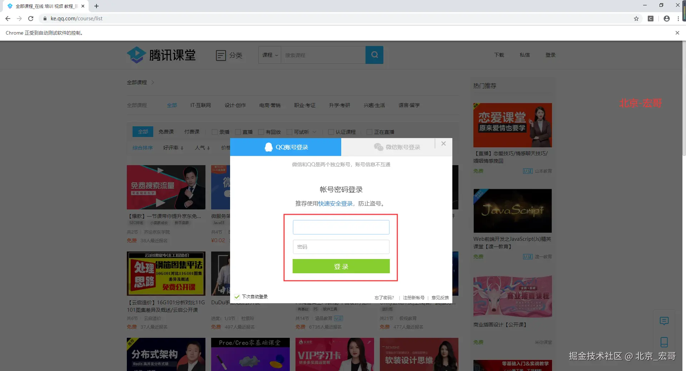Focus the 密码 password field
Image resolution: width=686 pixels, height=371 pixels.
tap(341, 247)
